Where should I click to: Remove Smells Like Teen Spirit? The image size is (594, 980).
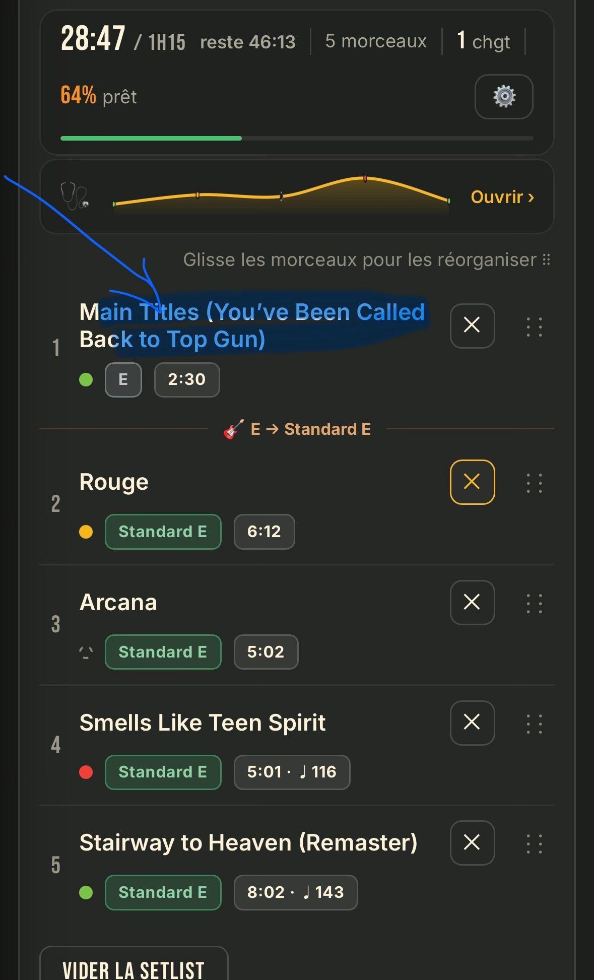472,723
